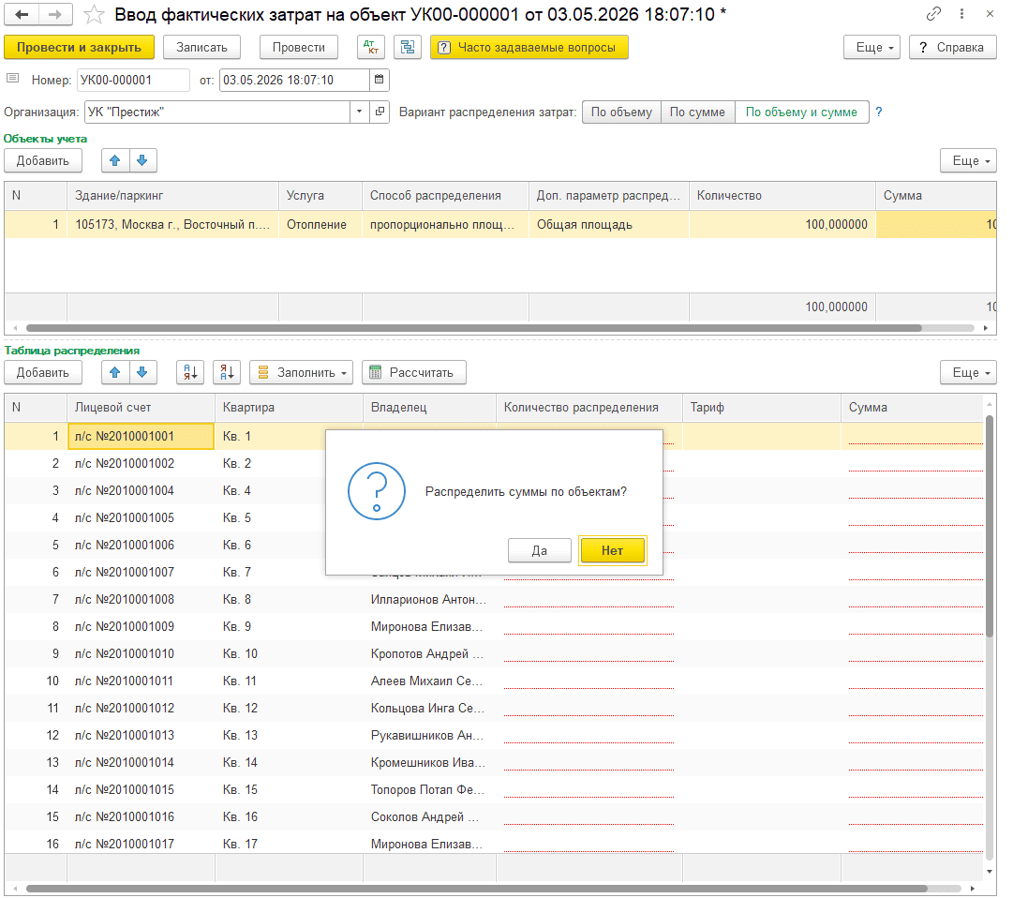Copy document link icon in title bar
1013x898 pixels.
pyautogui.click(x=933, y=13)
